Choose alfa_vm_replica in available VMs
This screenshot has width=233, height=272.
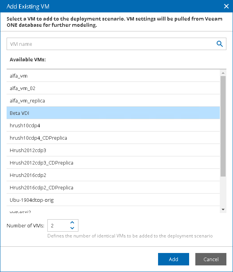click(113, 100)
